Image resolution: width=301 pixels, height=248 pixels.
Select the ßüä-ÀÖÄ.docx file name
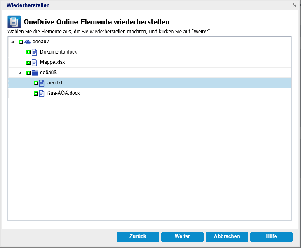click(63, 93)
